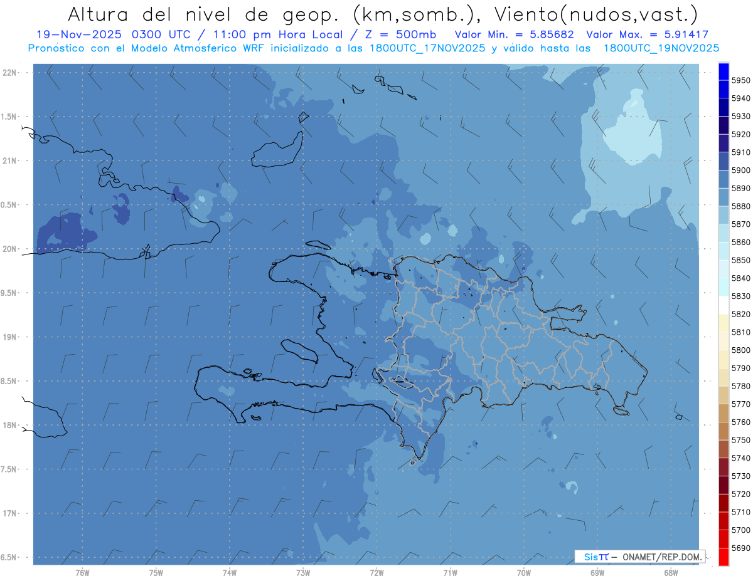Click the 19N latitude label
753x581 pixels.
pyautogui.click(x=10, y=337)
